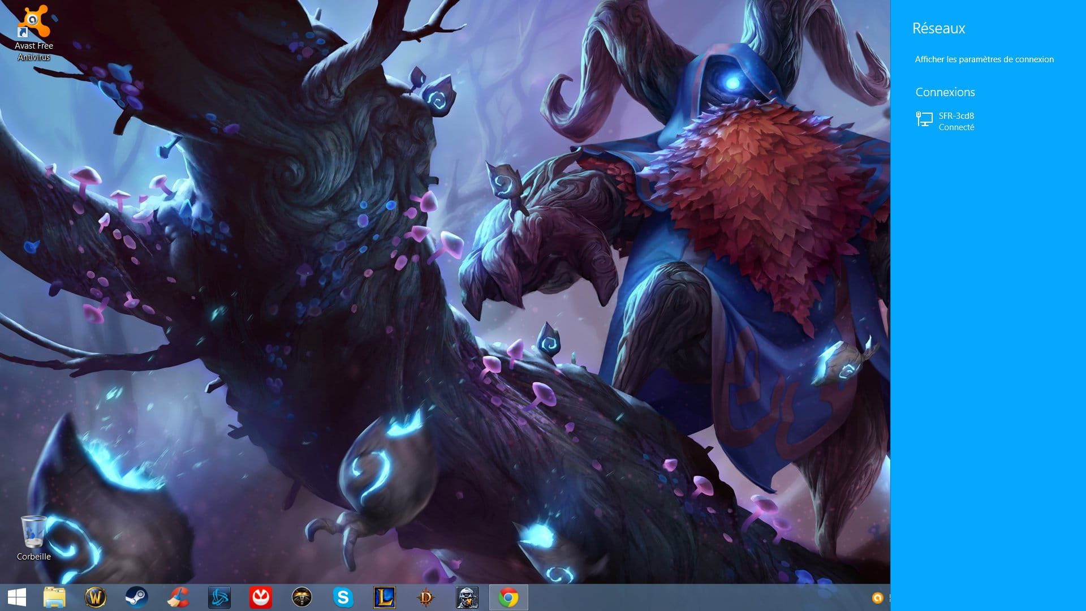
Task: Launch the dark round emblem game icon
Action: click(x=302, y=597)
